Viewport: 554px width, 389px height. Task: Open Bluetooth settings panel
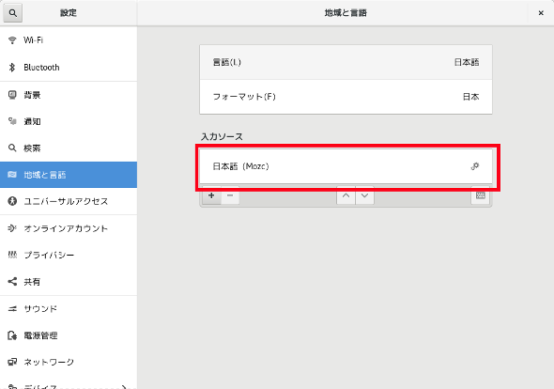[x=69, y=68]
